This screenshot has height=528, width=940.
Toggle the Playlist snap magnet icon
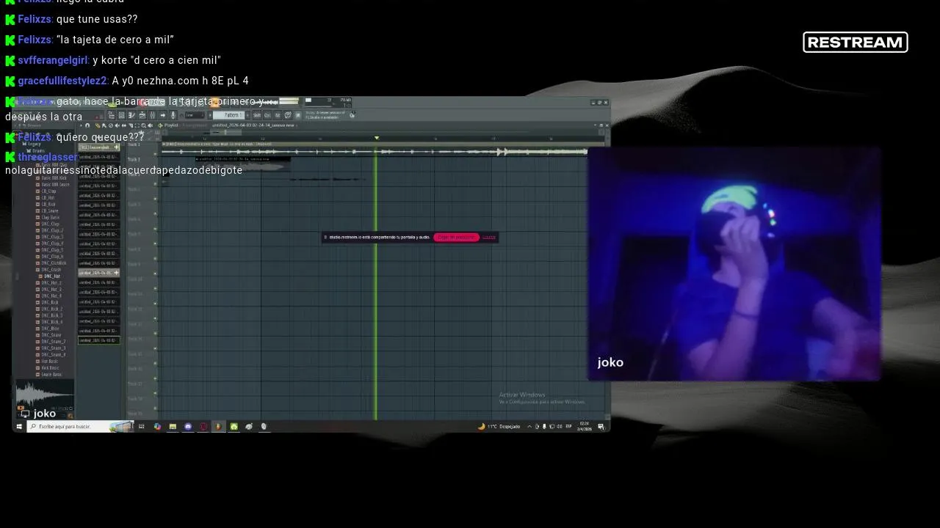(x=87, y=125)
